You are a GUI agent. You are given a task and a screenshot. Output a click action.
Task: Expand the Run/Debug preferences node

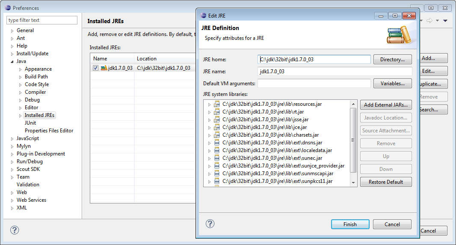click(12, 161)
